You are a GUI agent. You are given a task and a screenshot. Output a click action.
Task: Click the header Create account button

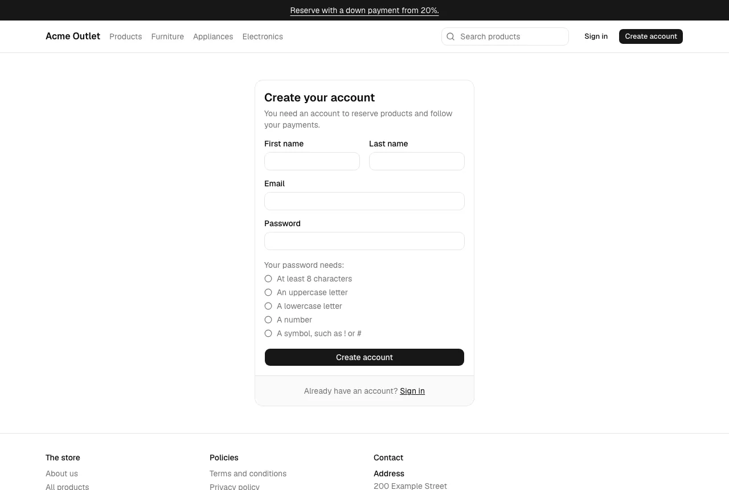651,36
